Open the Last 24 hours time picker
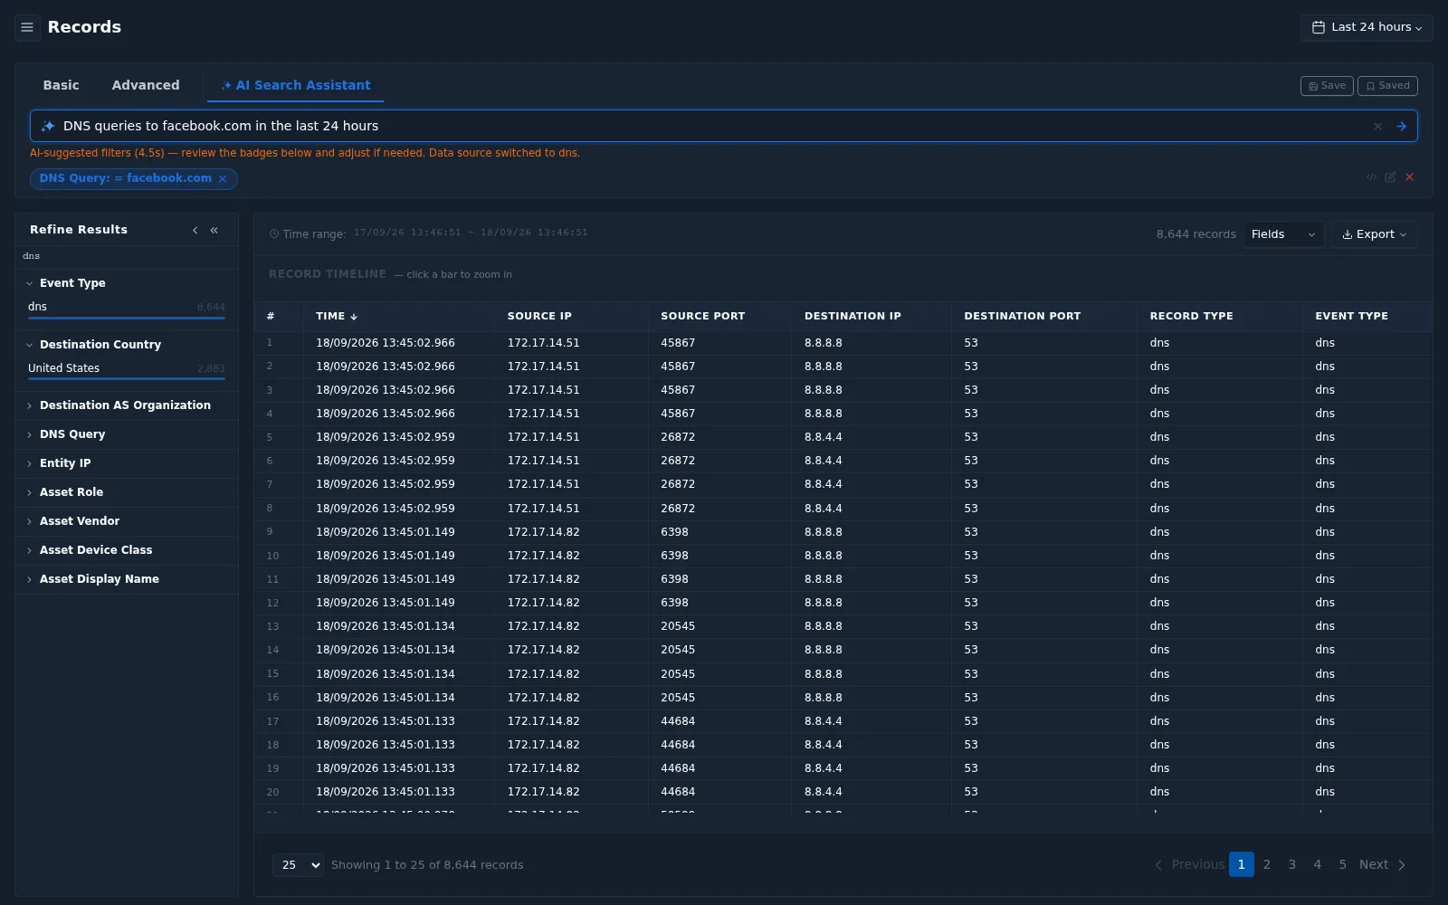This screenshot has height=905, width=1448. point(1367,27)
